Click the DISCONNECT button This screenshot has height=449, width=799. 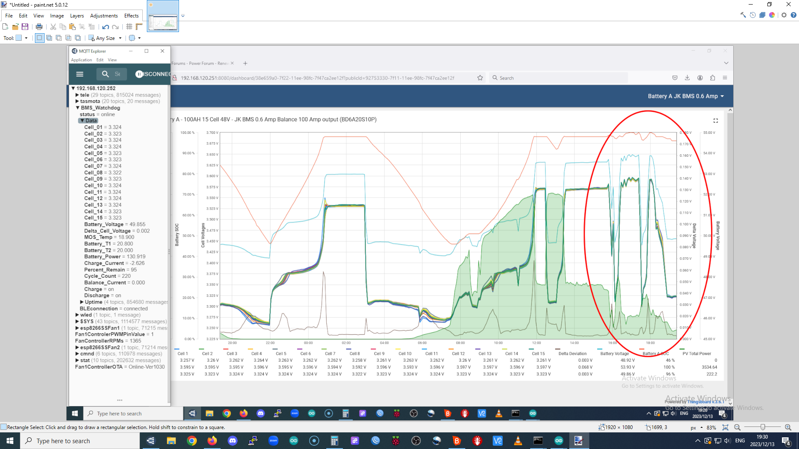point(154,74)
